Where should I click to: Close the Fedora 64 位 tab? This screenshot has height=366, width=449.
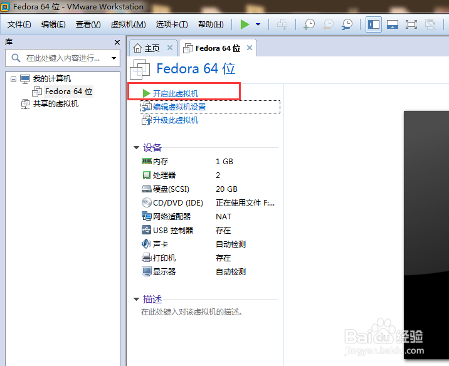(x=250, y=48)
